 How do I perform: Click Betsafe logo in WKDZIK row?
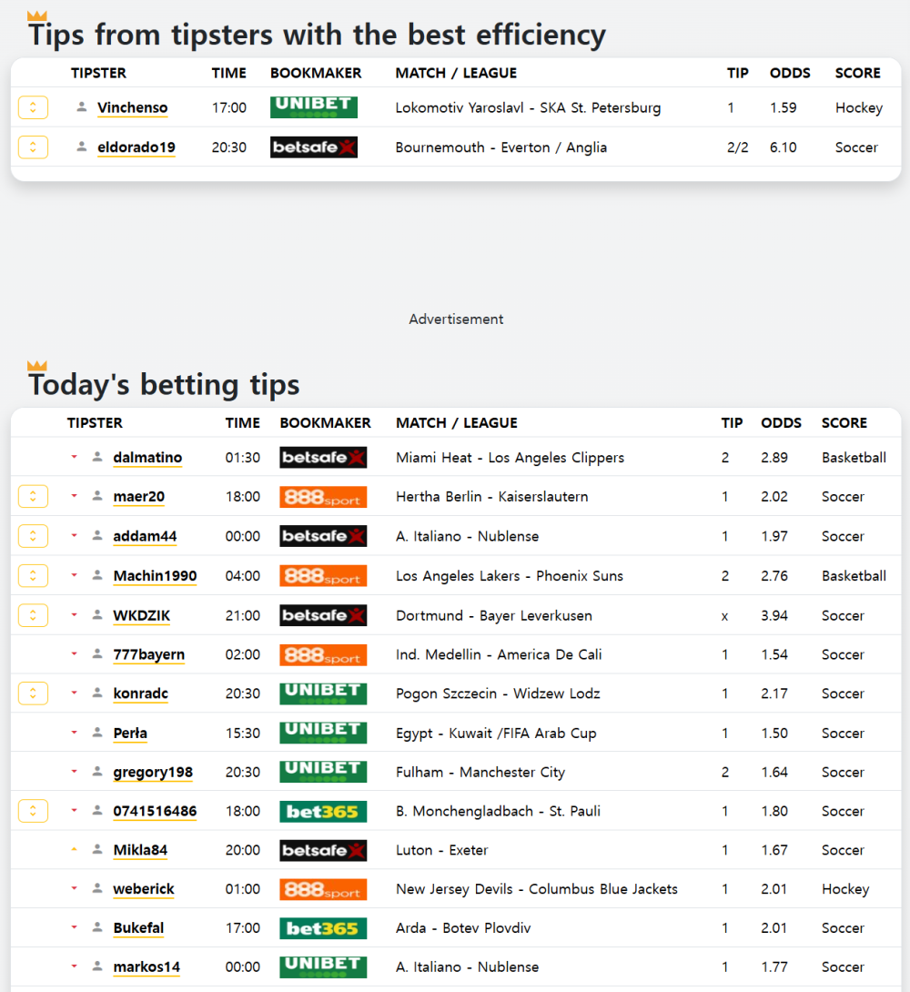(x=323, y=615)
